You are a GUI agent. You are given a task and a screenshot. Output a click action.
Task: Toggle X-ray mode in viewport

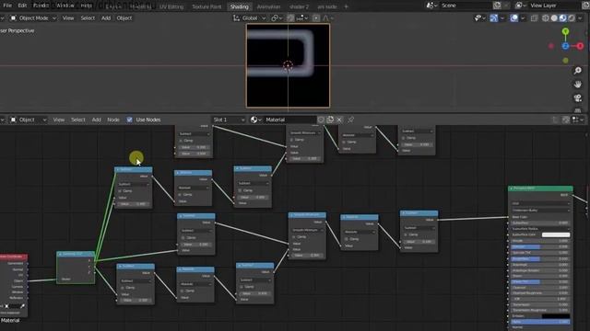535,18
